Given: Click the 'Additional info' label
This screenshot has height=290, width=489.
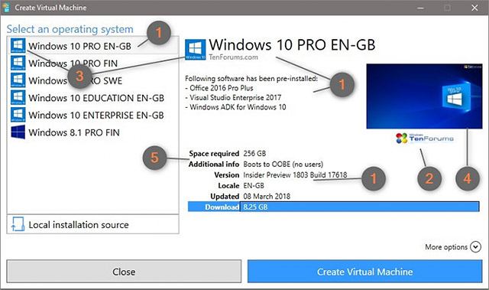Looking at the screenshot, I should tap(214, 165).
